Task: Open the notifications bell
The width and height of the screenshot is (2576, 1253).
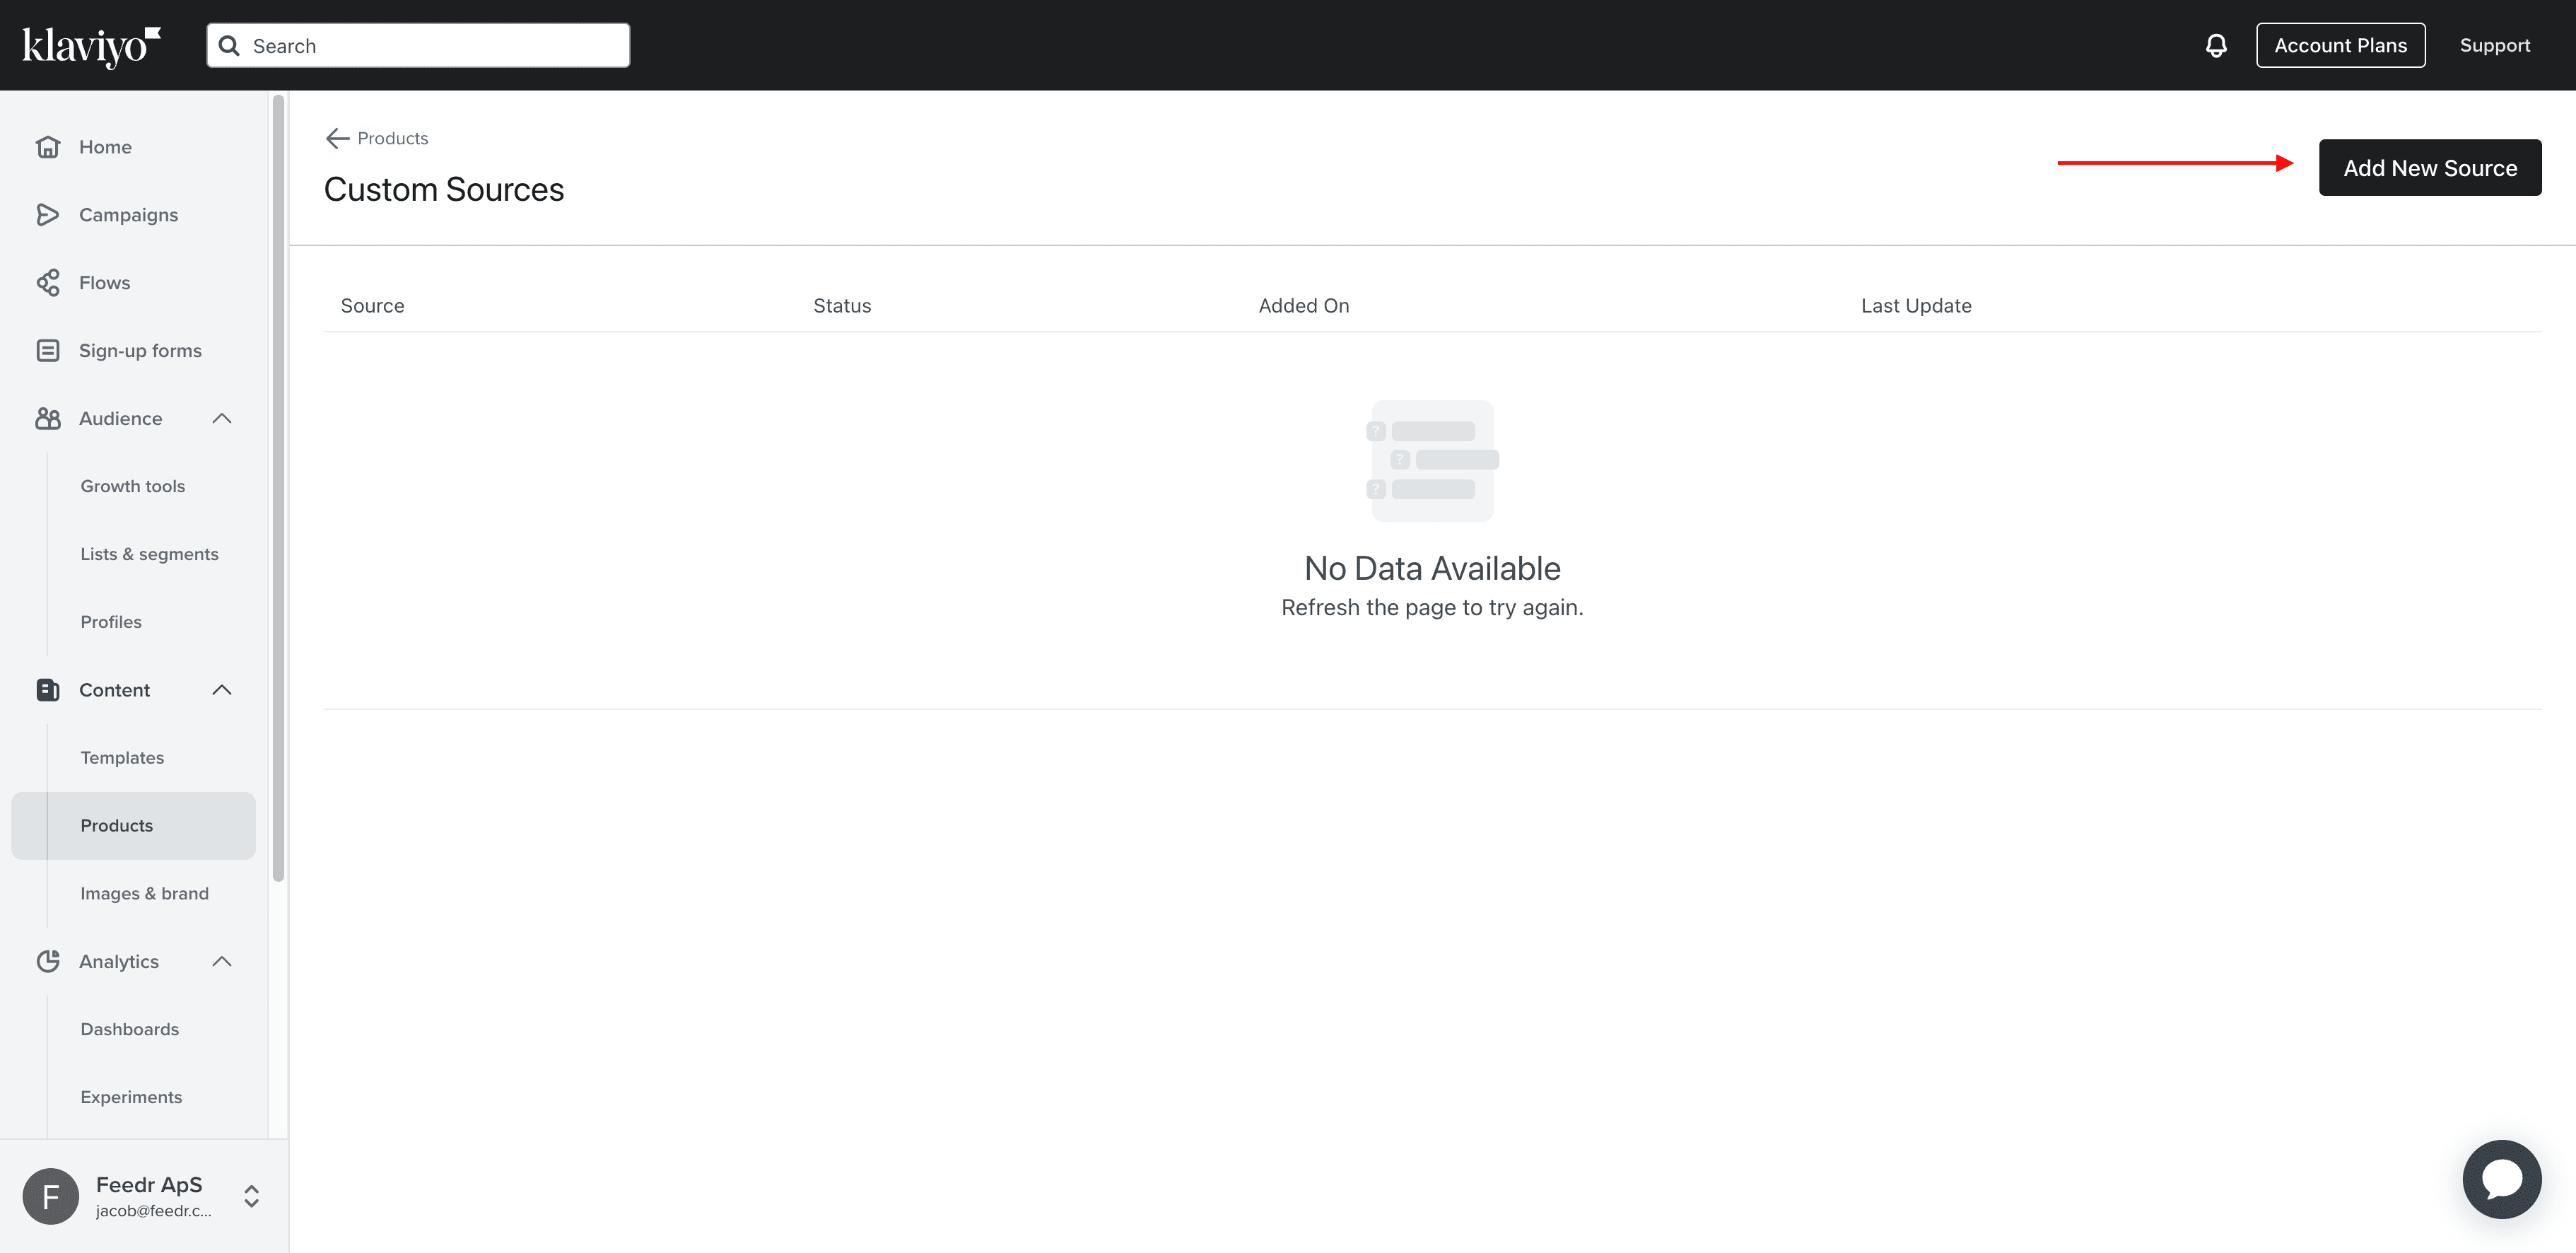Action: tap(2215, 45)
